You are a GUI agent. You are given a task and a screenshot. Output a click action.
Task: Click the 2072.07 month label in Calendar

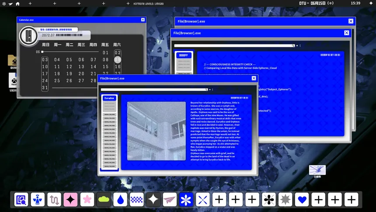(x=48, y=35)
